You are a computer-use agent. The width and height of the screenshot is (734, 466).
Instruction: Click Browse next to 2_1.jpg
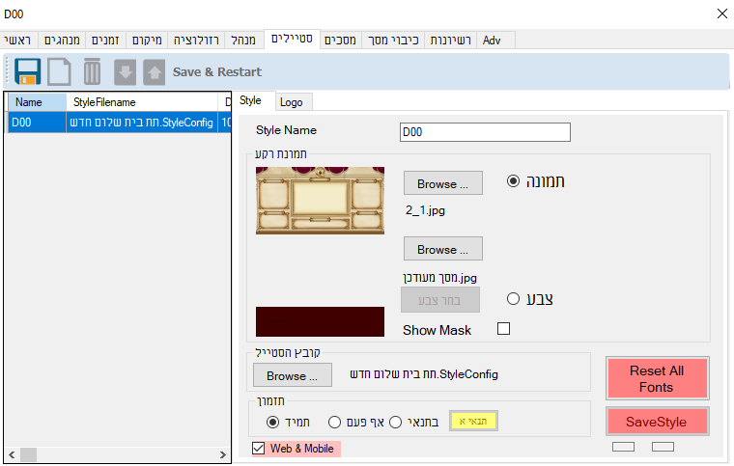[x=442, y=183]
